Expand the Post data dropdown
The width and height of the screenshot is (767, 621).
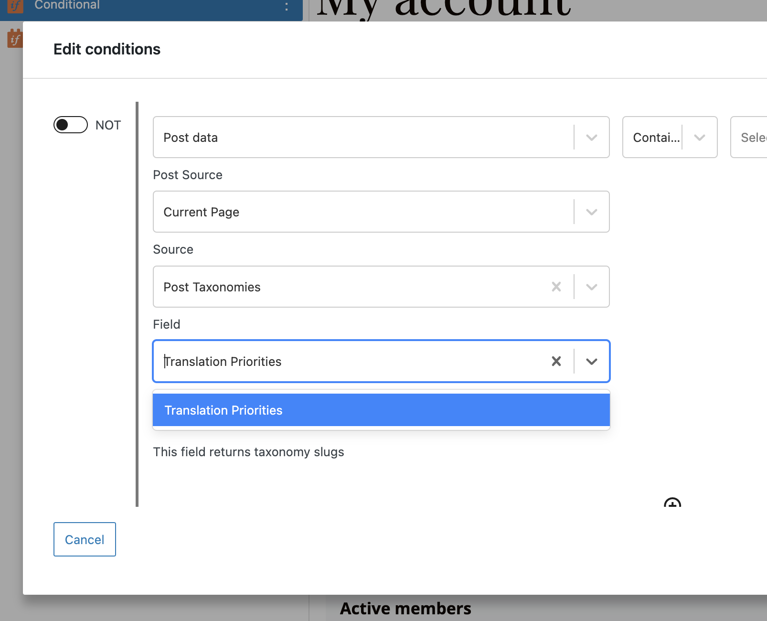tap(592, 137)
